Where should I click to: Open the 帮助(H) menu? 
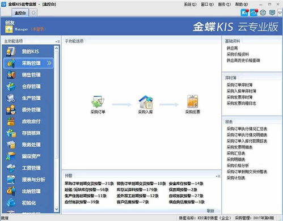[242, 4]
